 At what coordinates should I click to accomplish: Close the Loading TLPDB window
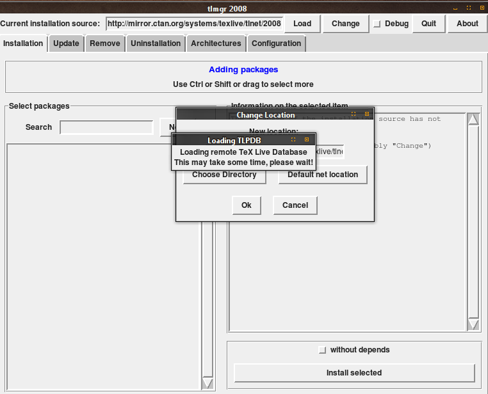(x=307, y=139)
